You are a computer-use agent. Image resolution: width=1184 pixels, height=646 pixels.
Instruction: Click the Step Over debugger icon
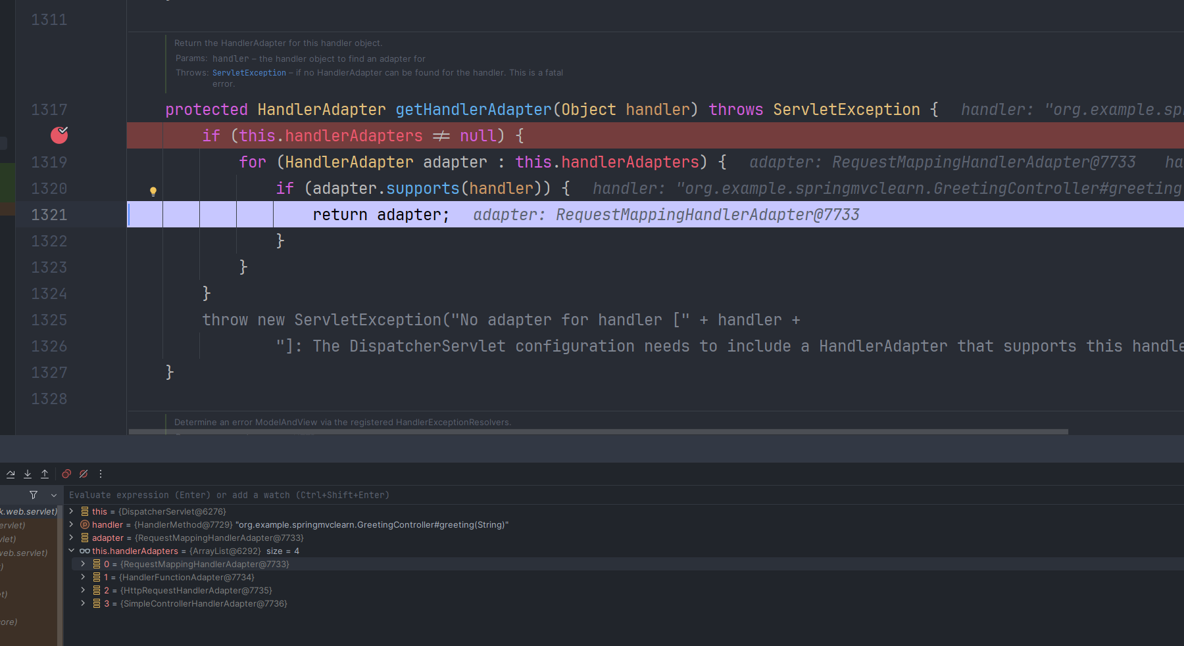[x=11, y=474]
